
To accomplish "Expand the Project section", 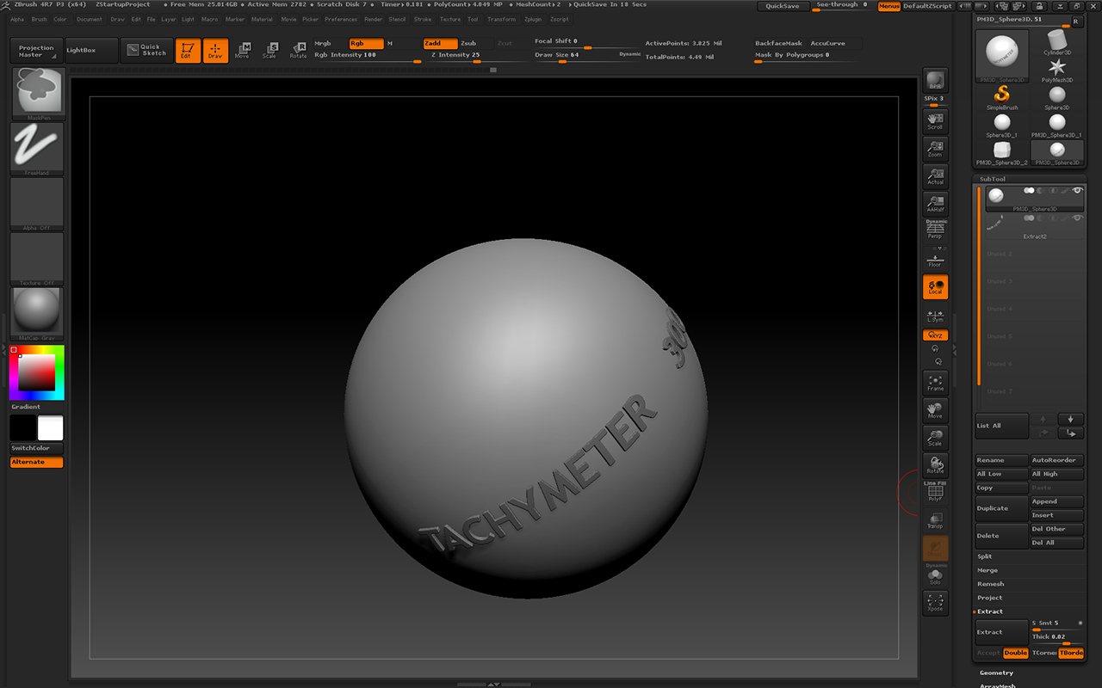I will (x=989, y=598).
